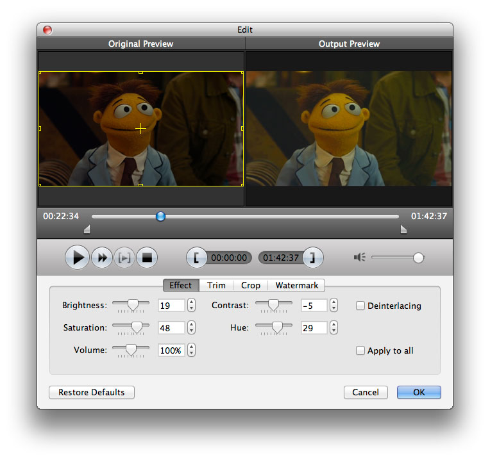Click the Contrast value stepper
Screen dimensions: 490x460
point(334,306)
